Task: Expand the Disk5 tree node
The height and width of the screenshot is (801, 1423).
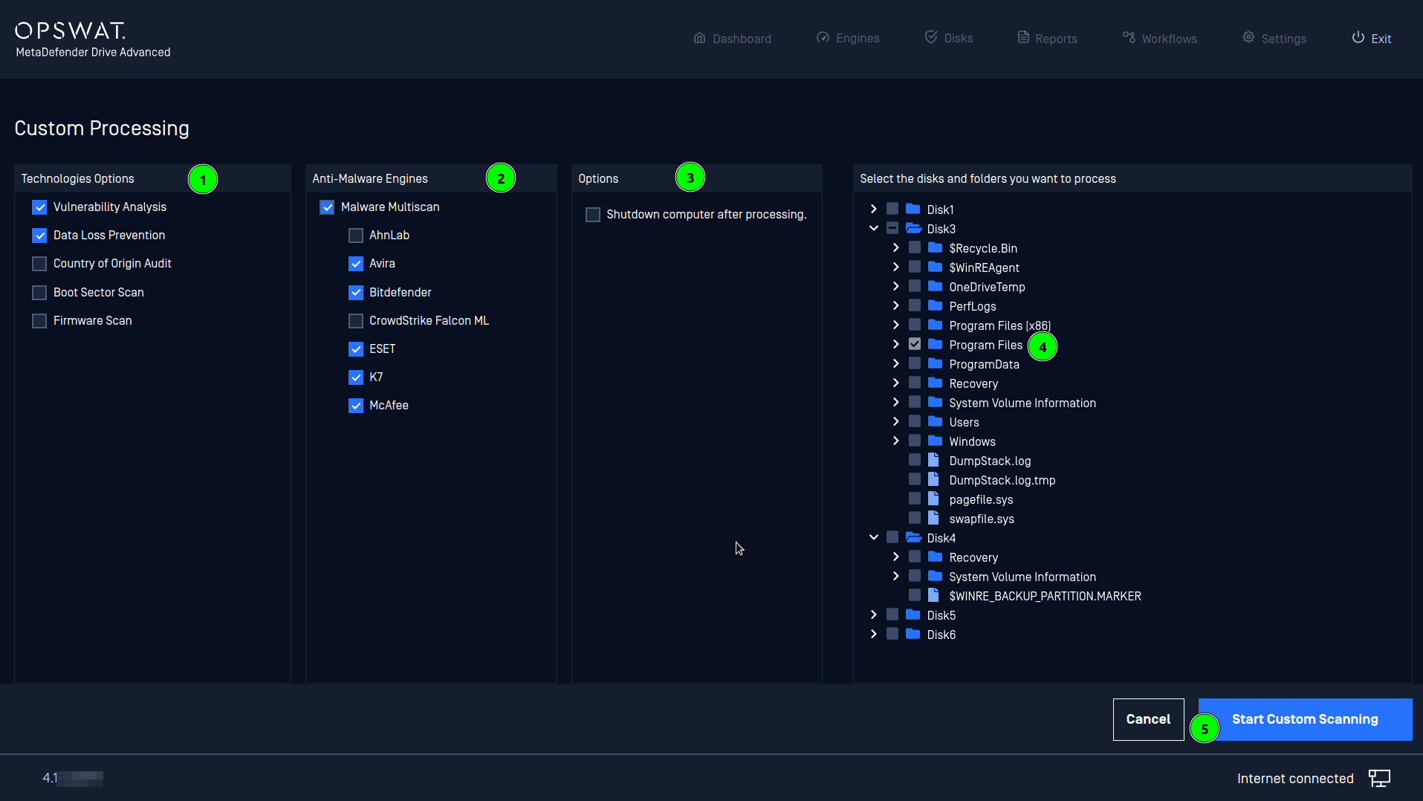Action: [874, 614]
